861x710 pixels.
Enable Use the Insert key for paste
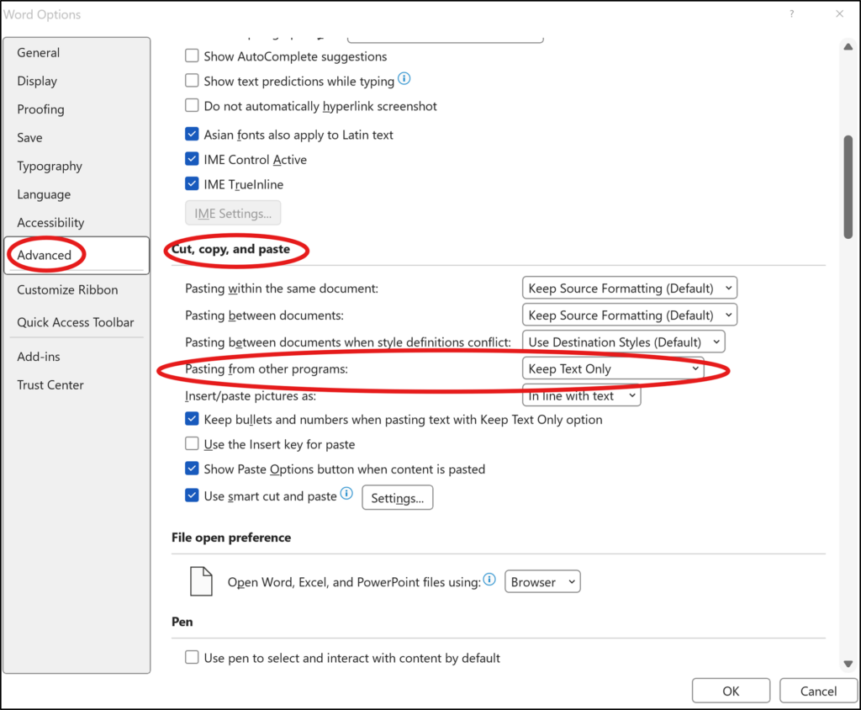point(192,444)
